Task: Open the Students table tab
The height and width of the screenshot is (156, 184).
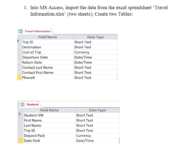Action: pyautogui.click(x=30, y=104)
